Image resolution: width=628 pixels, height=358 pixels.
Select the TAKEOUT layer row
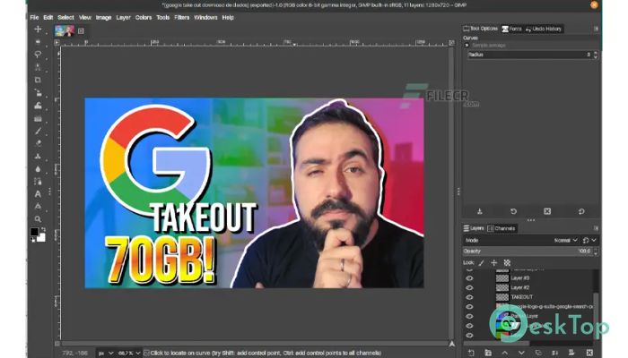coord(528,297)
